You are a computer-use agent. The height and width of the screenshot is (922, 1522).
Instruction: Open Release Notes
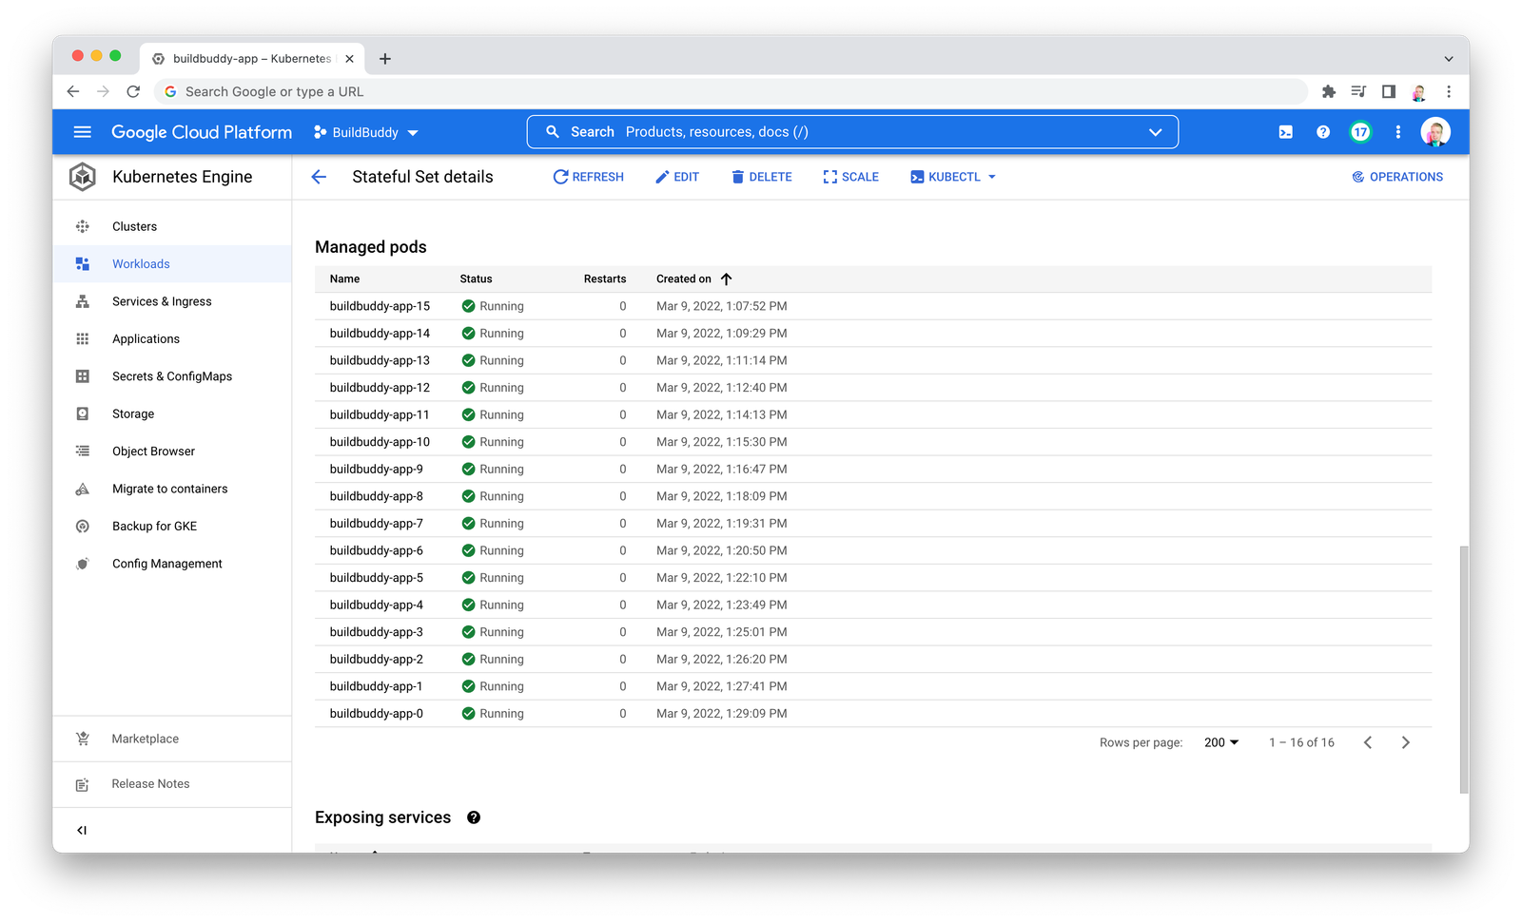tap(172, 784)
